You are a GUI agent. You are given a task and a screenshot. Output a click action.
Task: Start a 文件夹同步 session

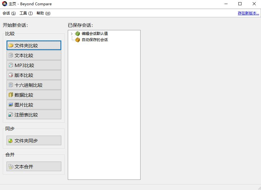34,141
